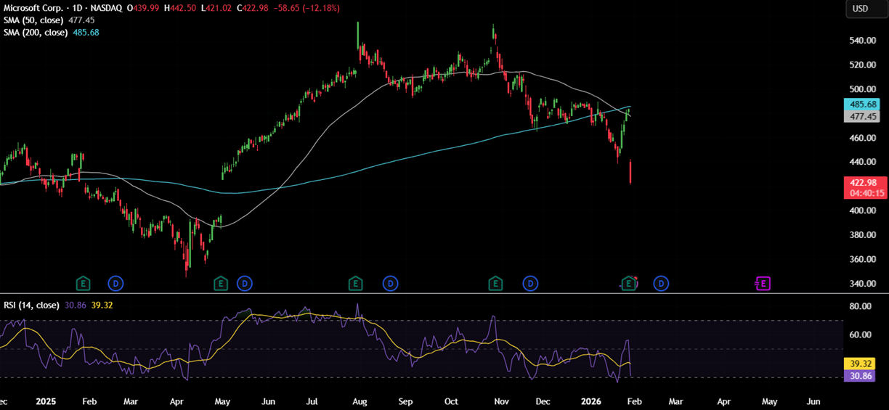
Task: Open the purple upcoming earnings icon
Action: (x=763, y=283)
